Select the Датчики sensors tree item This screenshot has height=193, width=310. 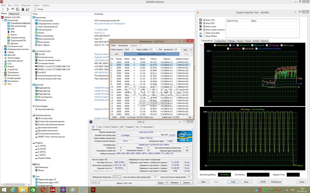[14, 43]
